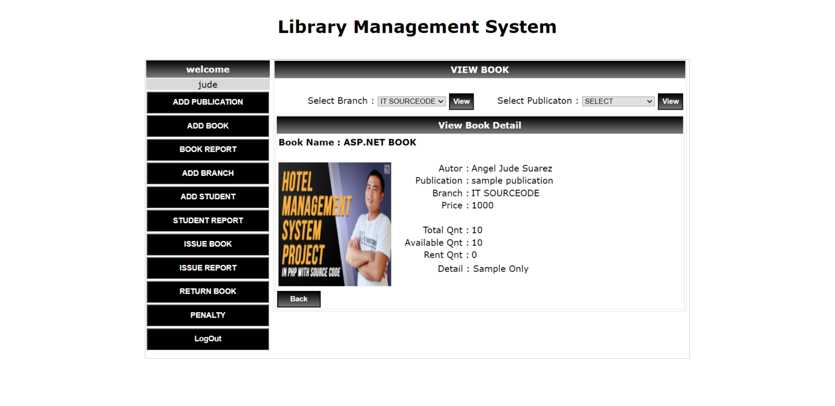
Task: Click the Hotel Management System book cover
Action: tap(334, 224)
